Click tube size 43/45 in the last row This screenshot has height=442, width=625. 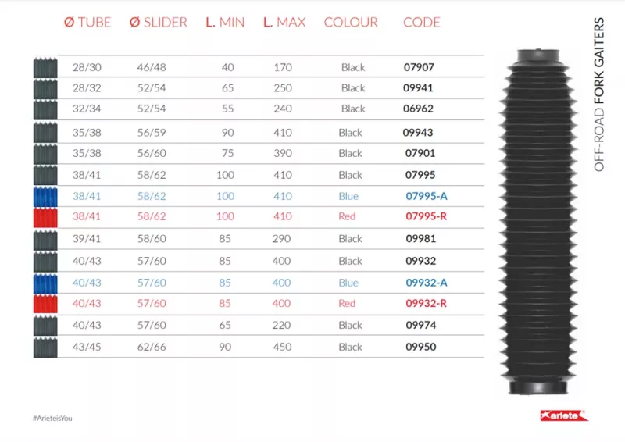(x=81, y=347)
